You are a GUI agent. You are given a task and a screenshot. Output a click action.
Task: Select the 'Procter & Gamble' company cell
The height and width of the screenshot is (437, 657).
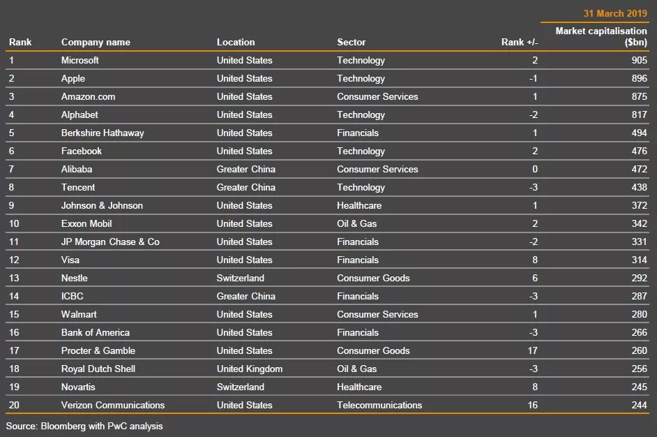(98, 350)
